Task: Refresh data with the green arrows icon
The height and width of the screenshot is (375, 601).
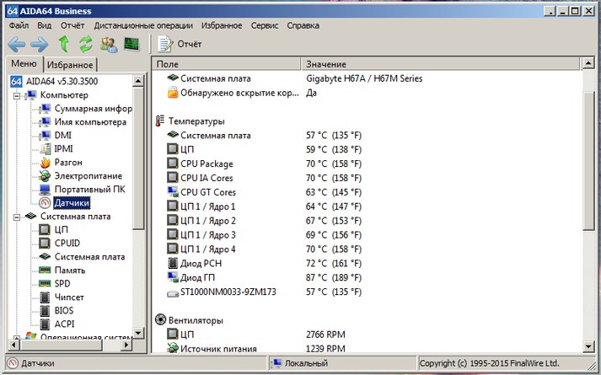Action: pos(86,44)
